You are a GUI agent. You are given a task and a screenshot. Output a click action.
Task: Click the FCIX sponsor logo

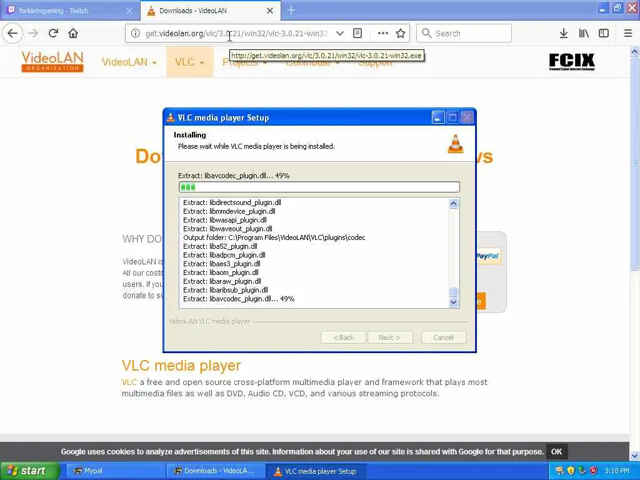(572, 62)
